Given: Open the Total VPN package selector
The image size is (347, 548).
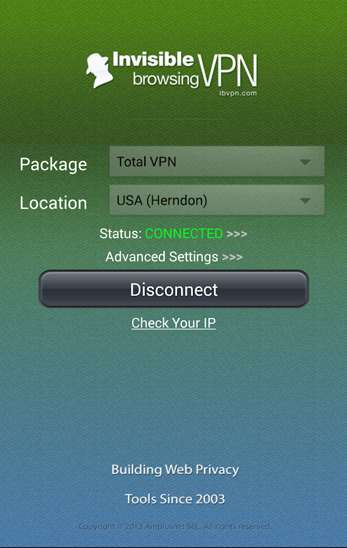Looking at the screenshot, I should (x=217, y=161).
